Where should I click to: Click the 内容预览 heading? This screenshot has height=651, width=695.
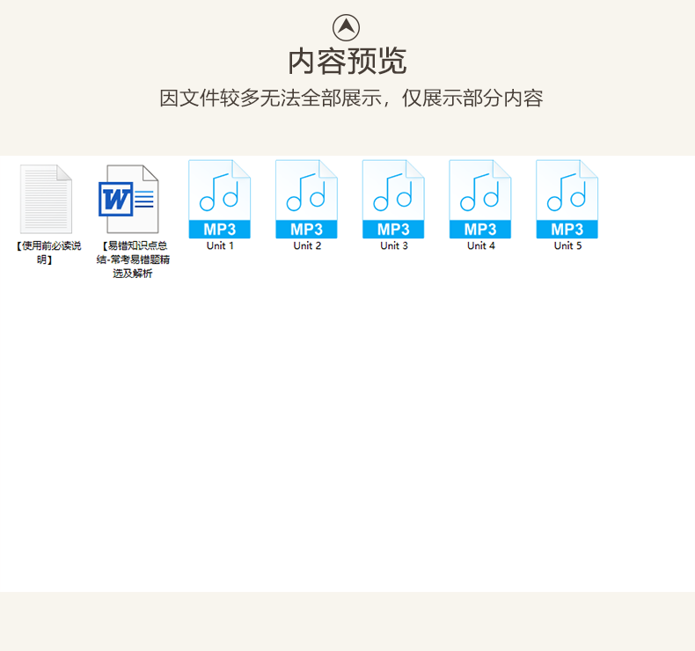[347, 62]
